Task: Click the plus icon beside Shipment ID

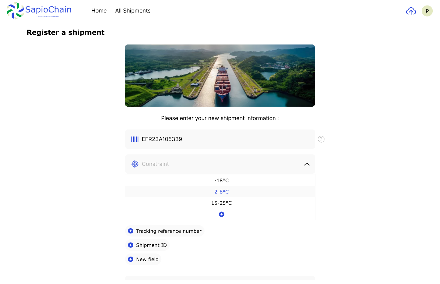Action: click(x=131, y=245)
